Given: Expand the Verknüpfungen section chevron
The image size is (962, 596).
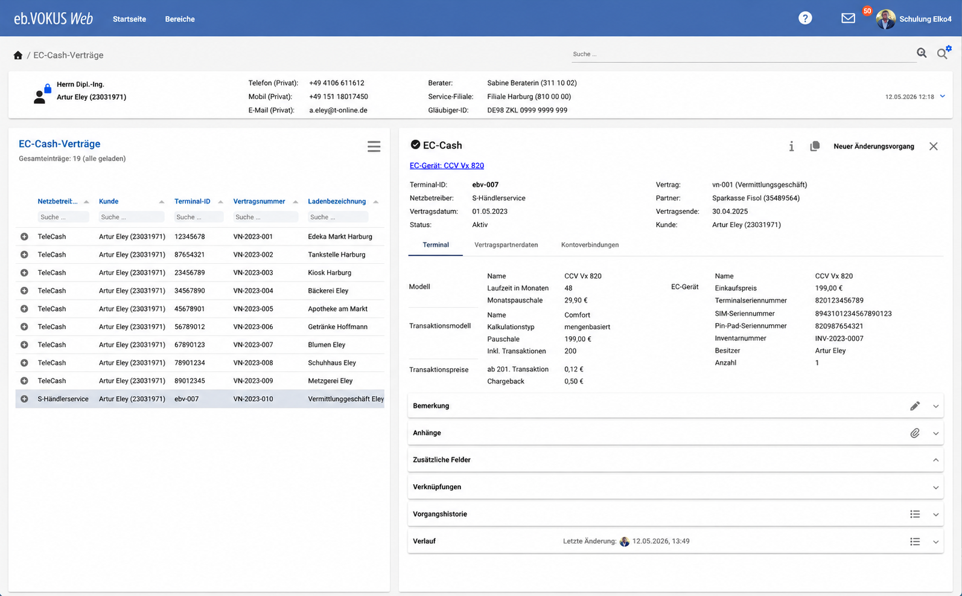Looking at the screenshot, I should pos(935,487).
